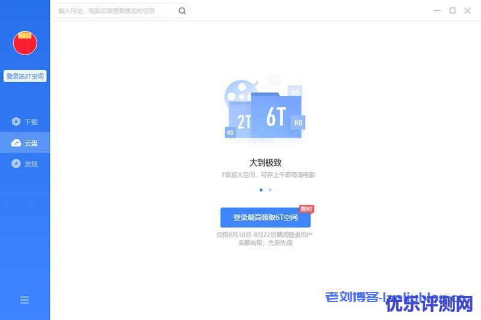The width and height of the screenshot is (481, 320).
Task: Click the 大到极致 heading text
Action: coord(265,163)
